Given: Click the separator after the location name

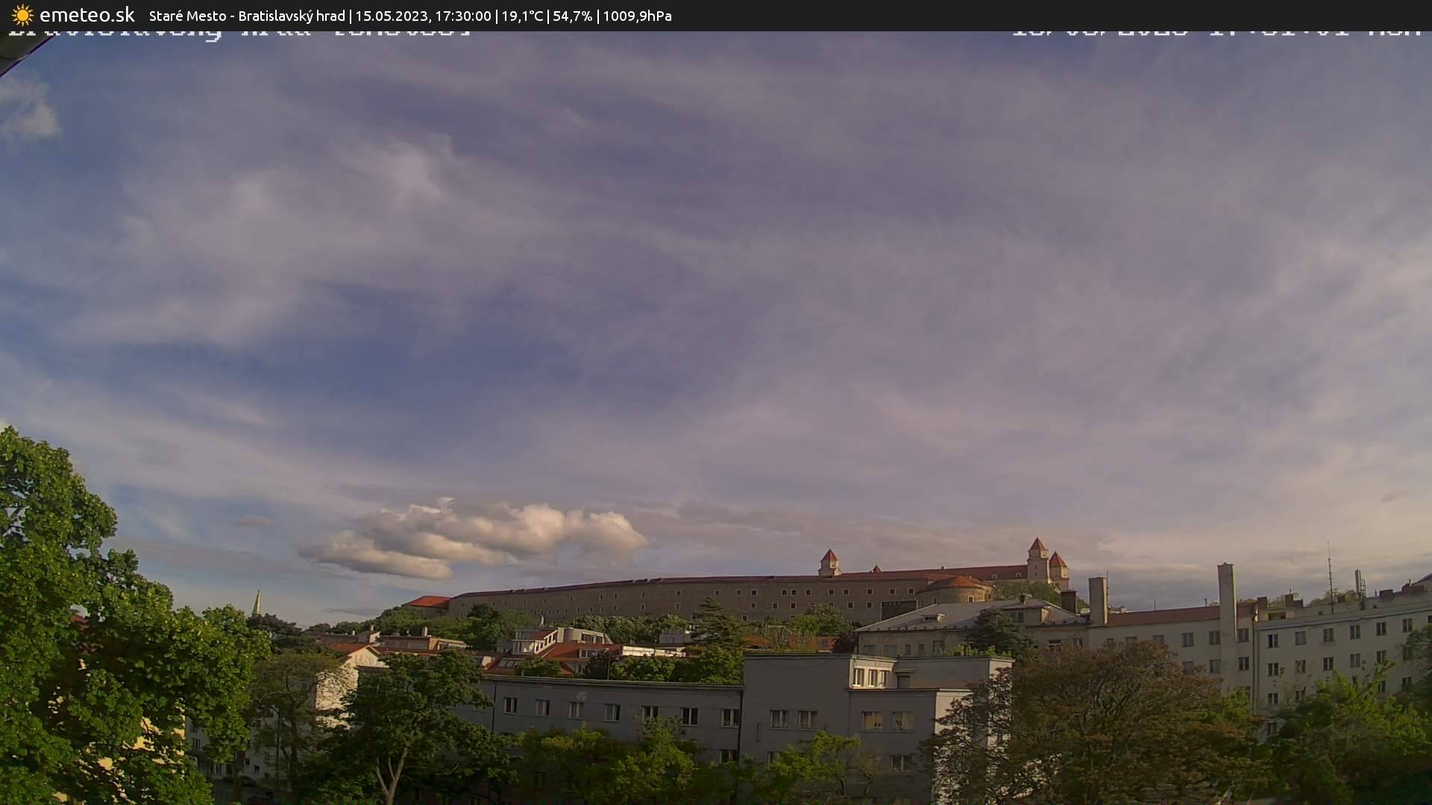Looking at the screenshot, I should [349, 16].
